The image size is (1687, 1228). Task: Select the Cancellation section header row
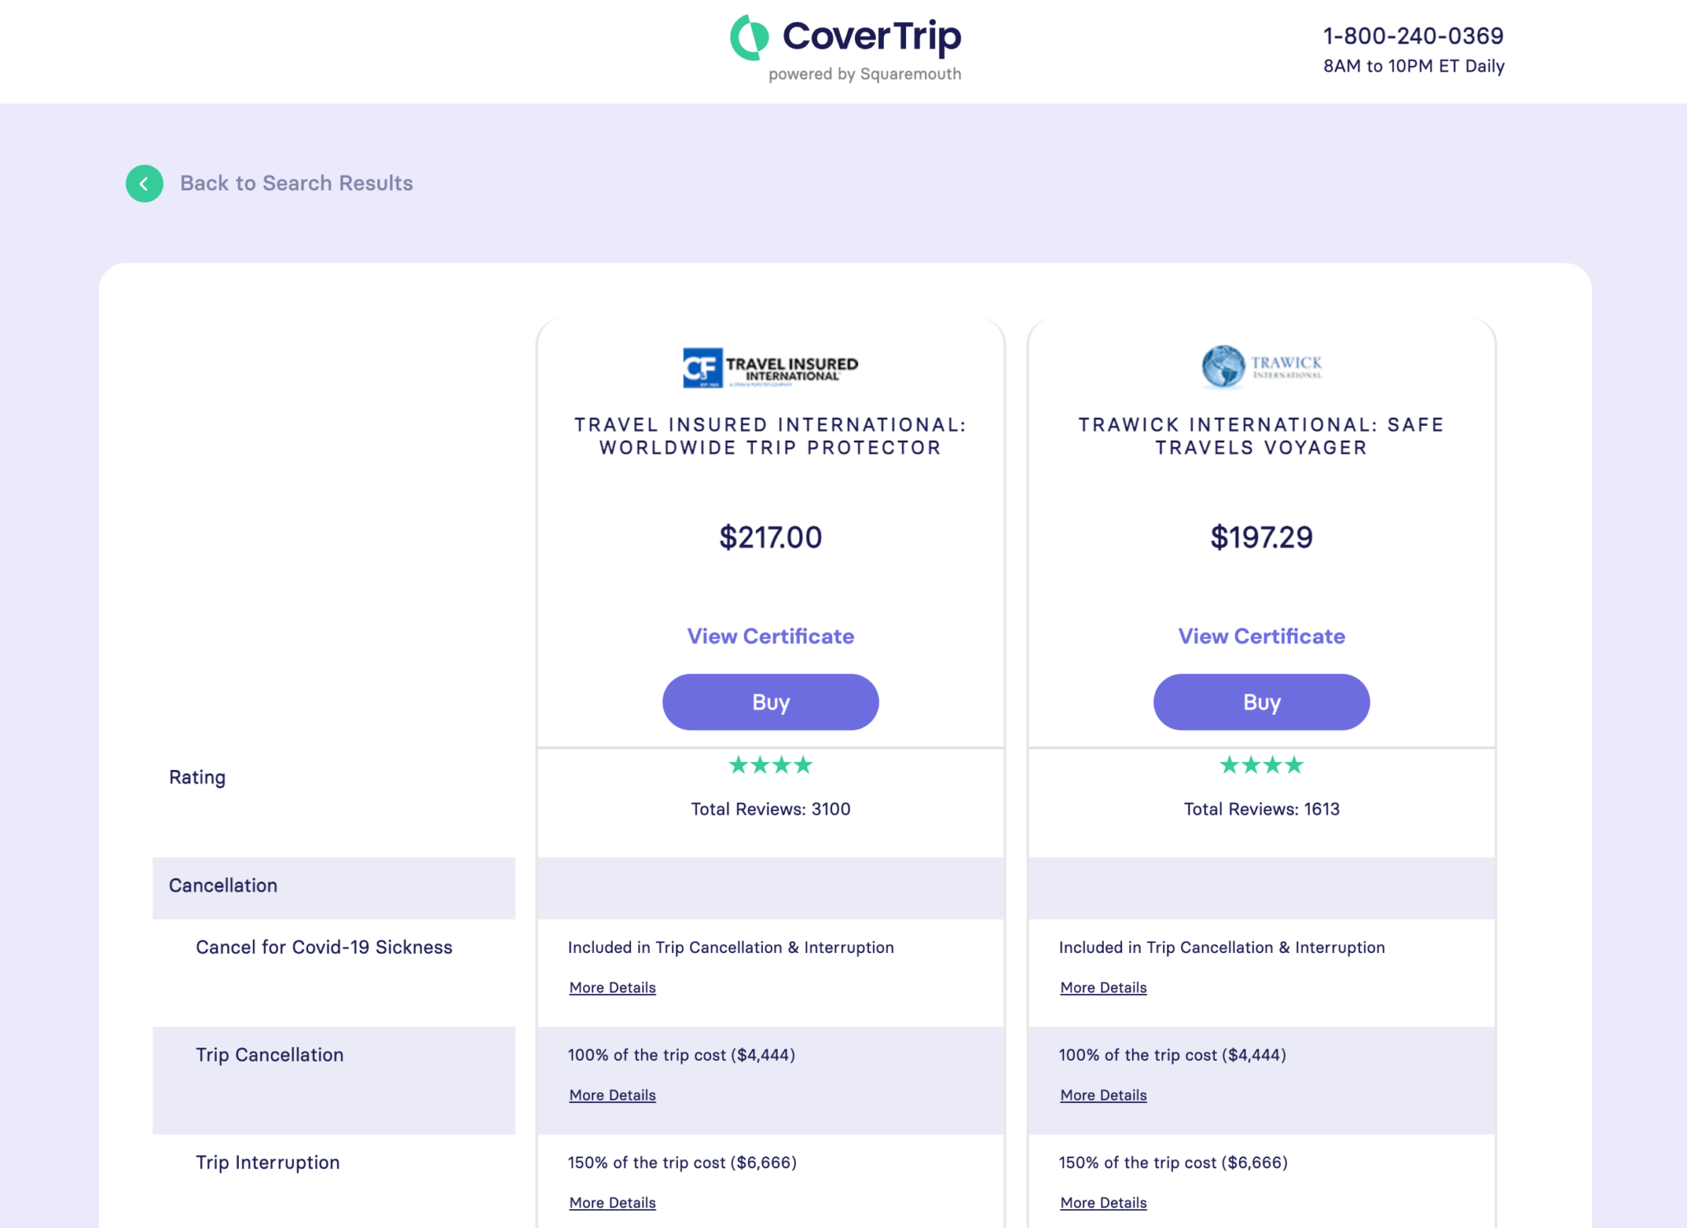(x=223, y=885)
